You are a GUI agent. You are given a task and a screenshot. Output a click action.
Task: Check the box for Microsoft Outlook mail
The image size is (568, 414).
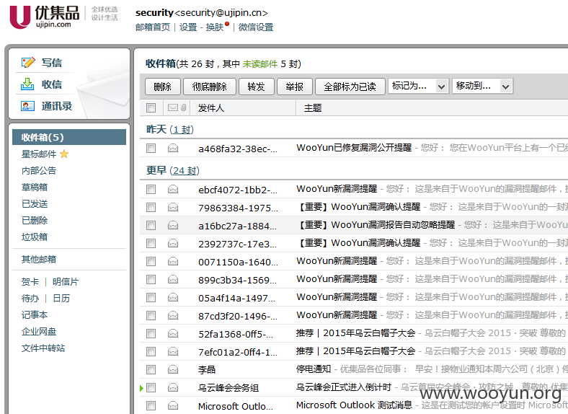coord(151,405)
